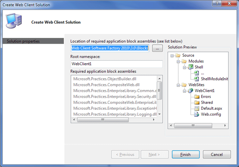Select the Shared tree label
This screenshot has height=167, width=239.
point(207,102)
